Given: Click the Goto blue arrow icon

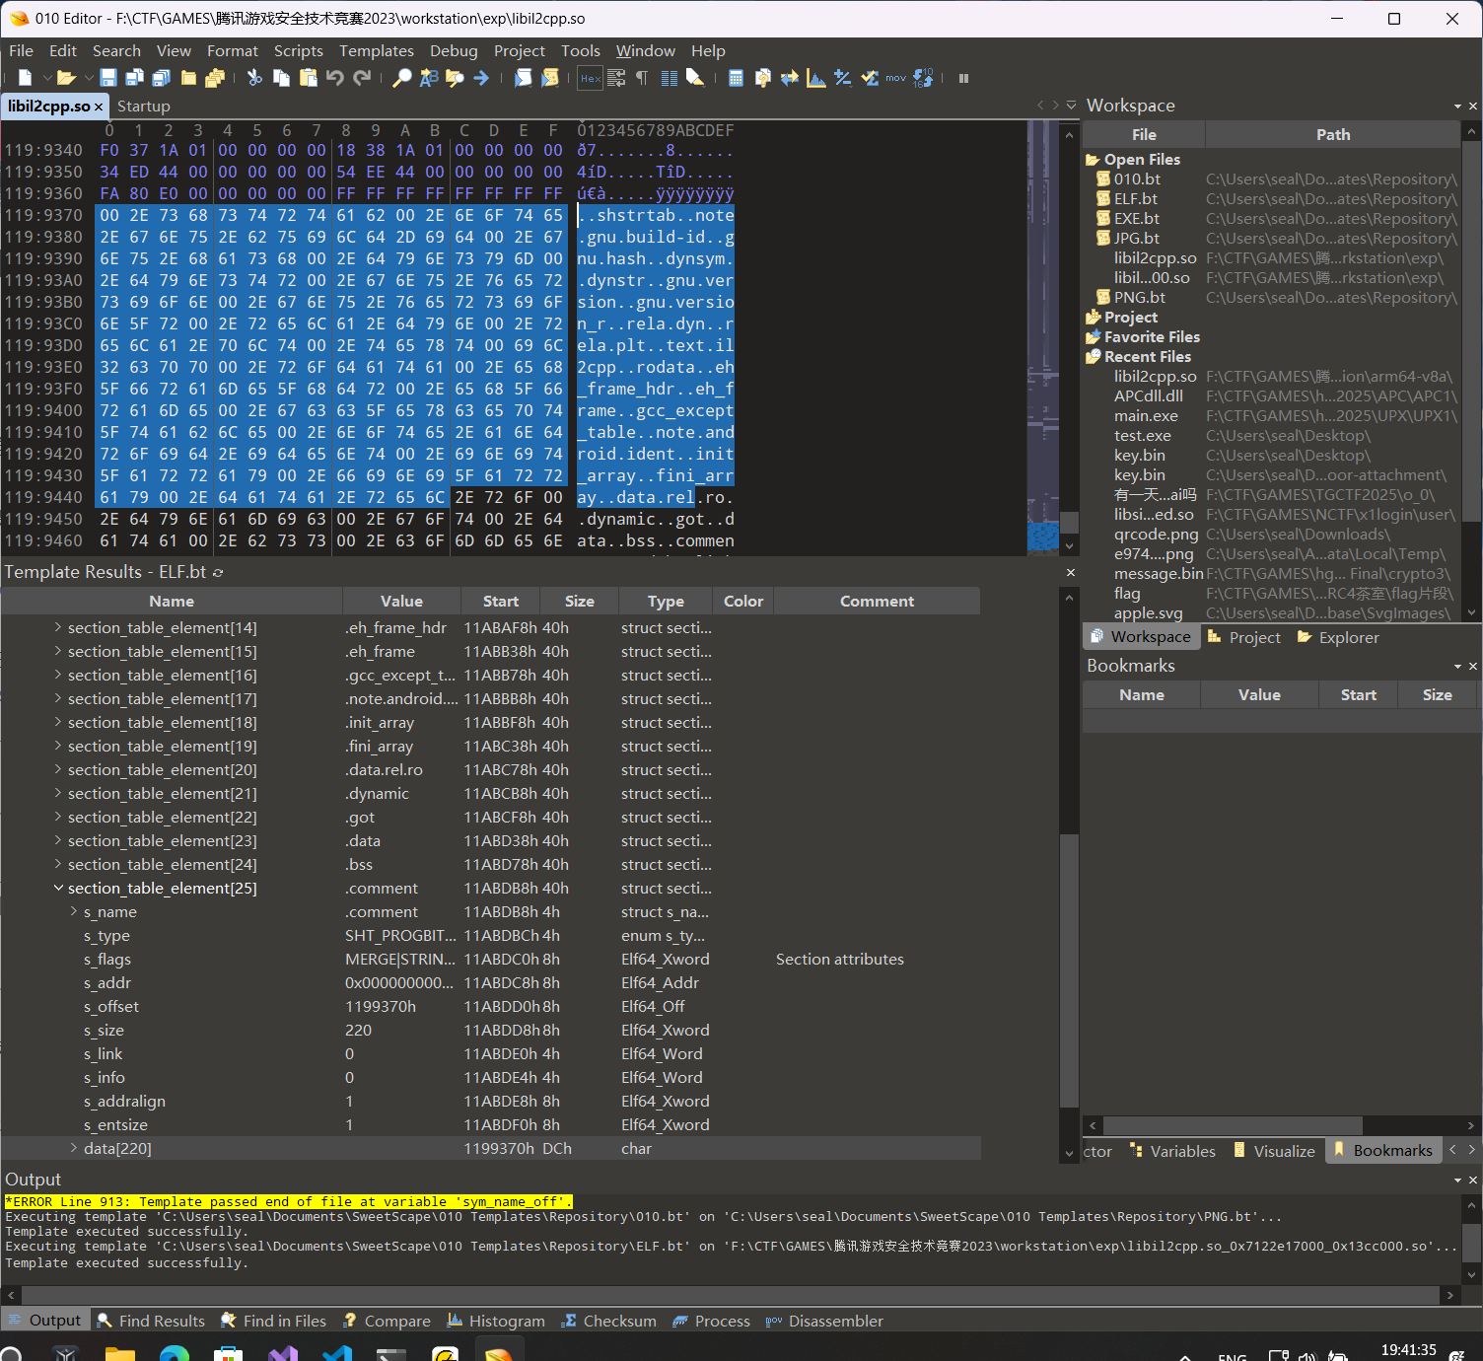Looking at the screenshot, I should pos(481,78).
